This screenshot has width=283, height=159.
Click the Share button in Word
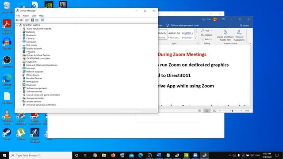(244, 26)
